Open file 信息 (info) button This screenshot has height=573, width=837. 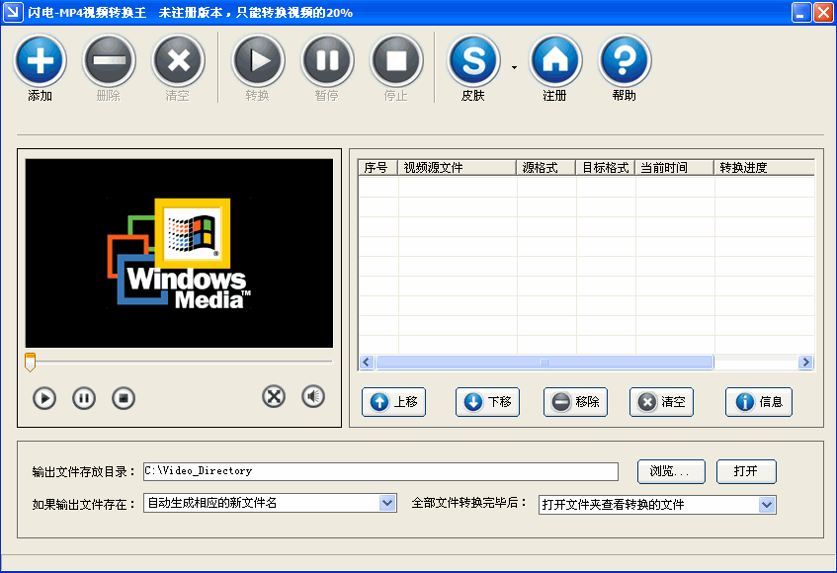(x=759, y=402)
